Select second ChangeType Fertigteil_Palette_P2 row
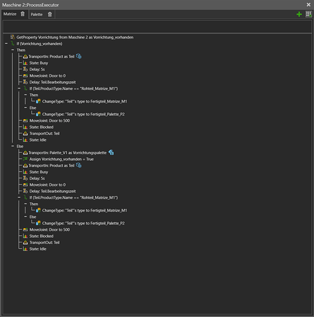 click(x=83, y=223)
